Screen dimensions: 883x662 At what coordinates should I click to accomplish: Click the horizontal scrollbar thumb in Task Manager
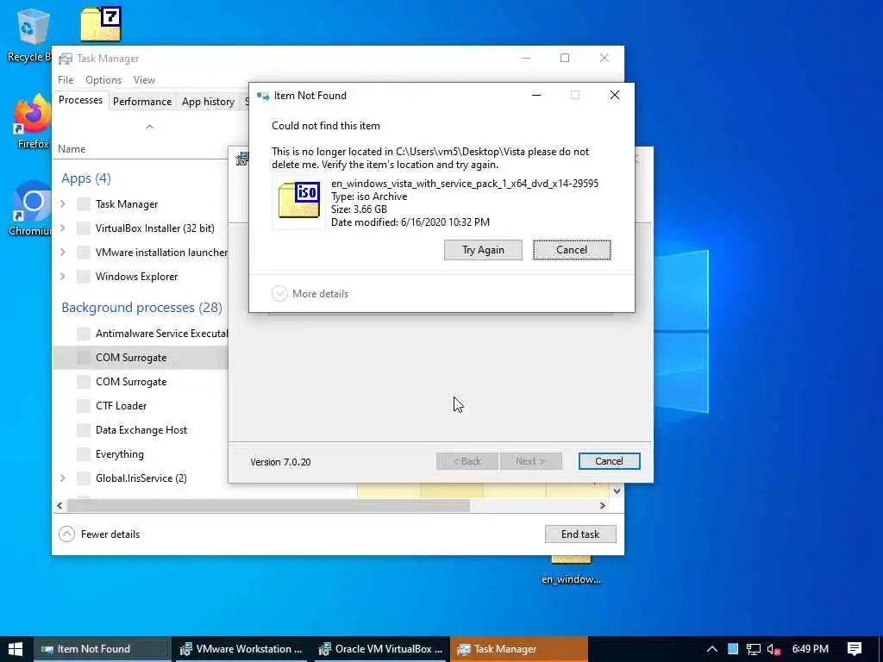click(x=269, y=505)
